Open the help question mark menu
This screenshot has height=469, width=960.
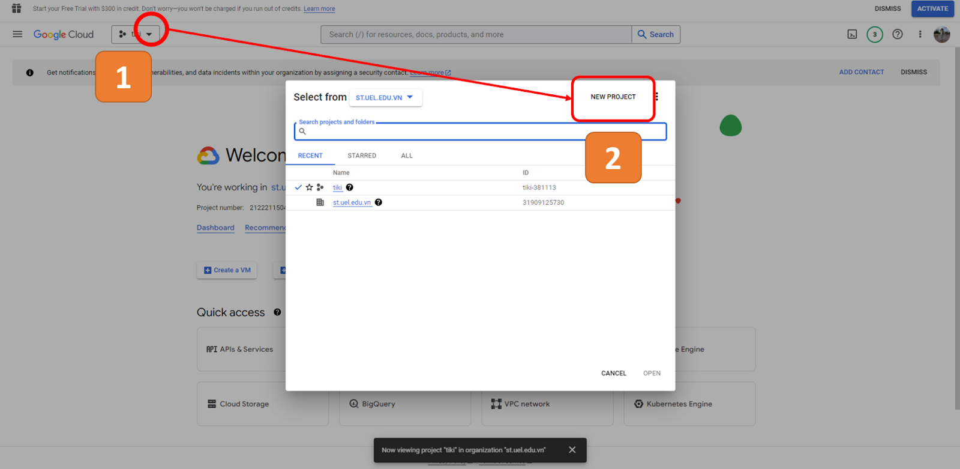[898, 34]
